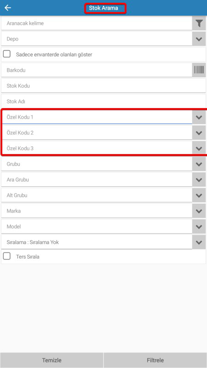Expand the Özel Kodu 2 dropdown
Image resolution: width=207 pixels, height=368 pixels.
click(x=199, y=133)
